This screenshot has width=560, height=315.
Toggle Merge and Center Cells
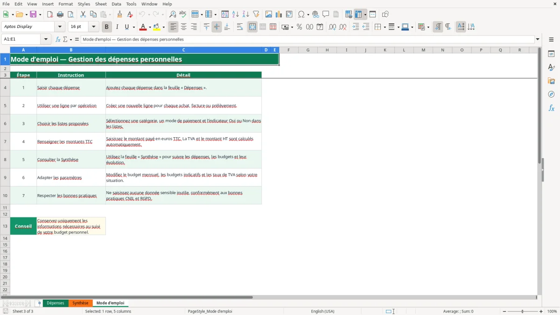(252, 27)
